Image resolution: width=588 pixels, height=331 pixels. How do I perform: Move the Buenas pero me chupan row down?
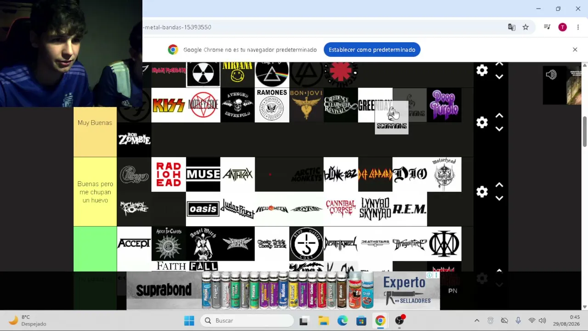499,198
